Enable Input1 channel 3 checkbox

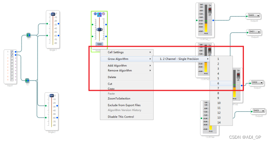tap(12, 61)
